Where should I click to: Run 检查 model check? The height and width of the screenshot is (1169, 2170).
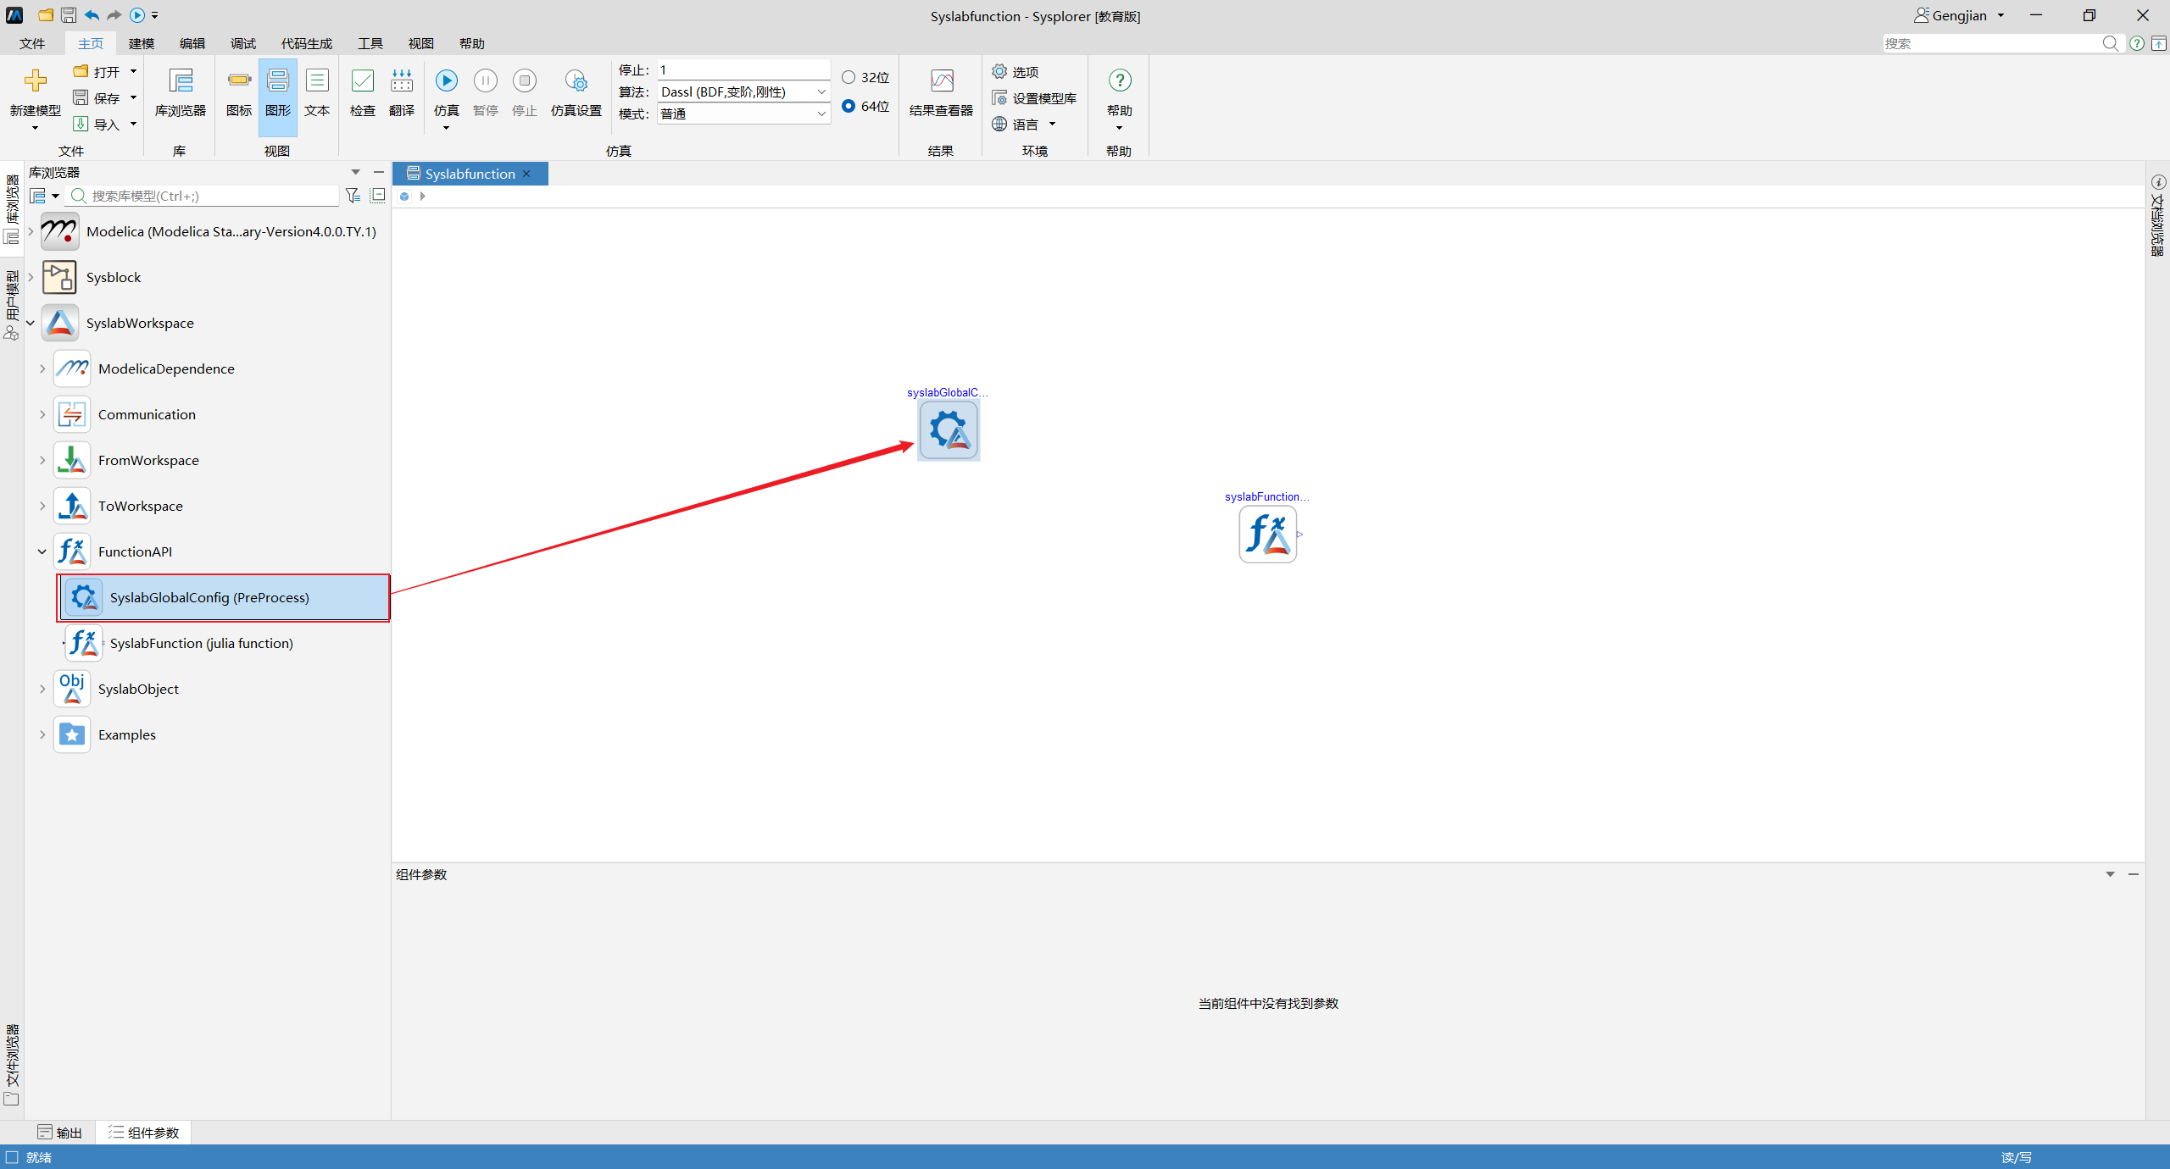click(x=363, y=93)
